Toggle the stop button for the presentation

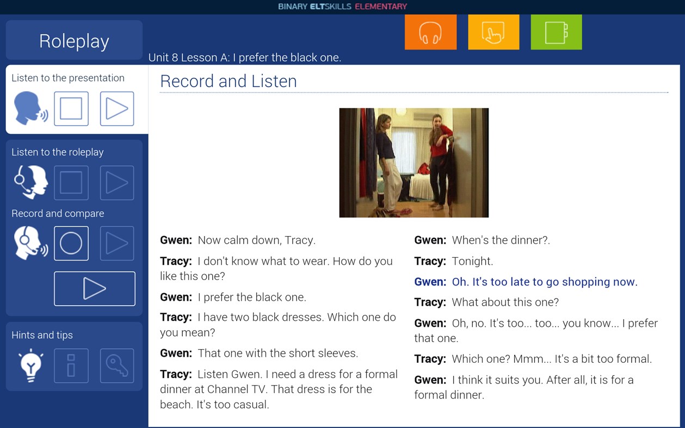pos(71,108)
